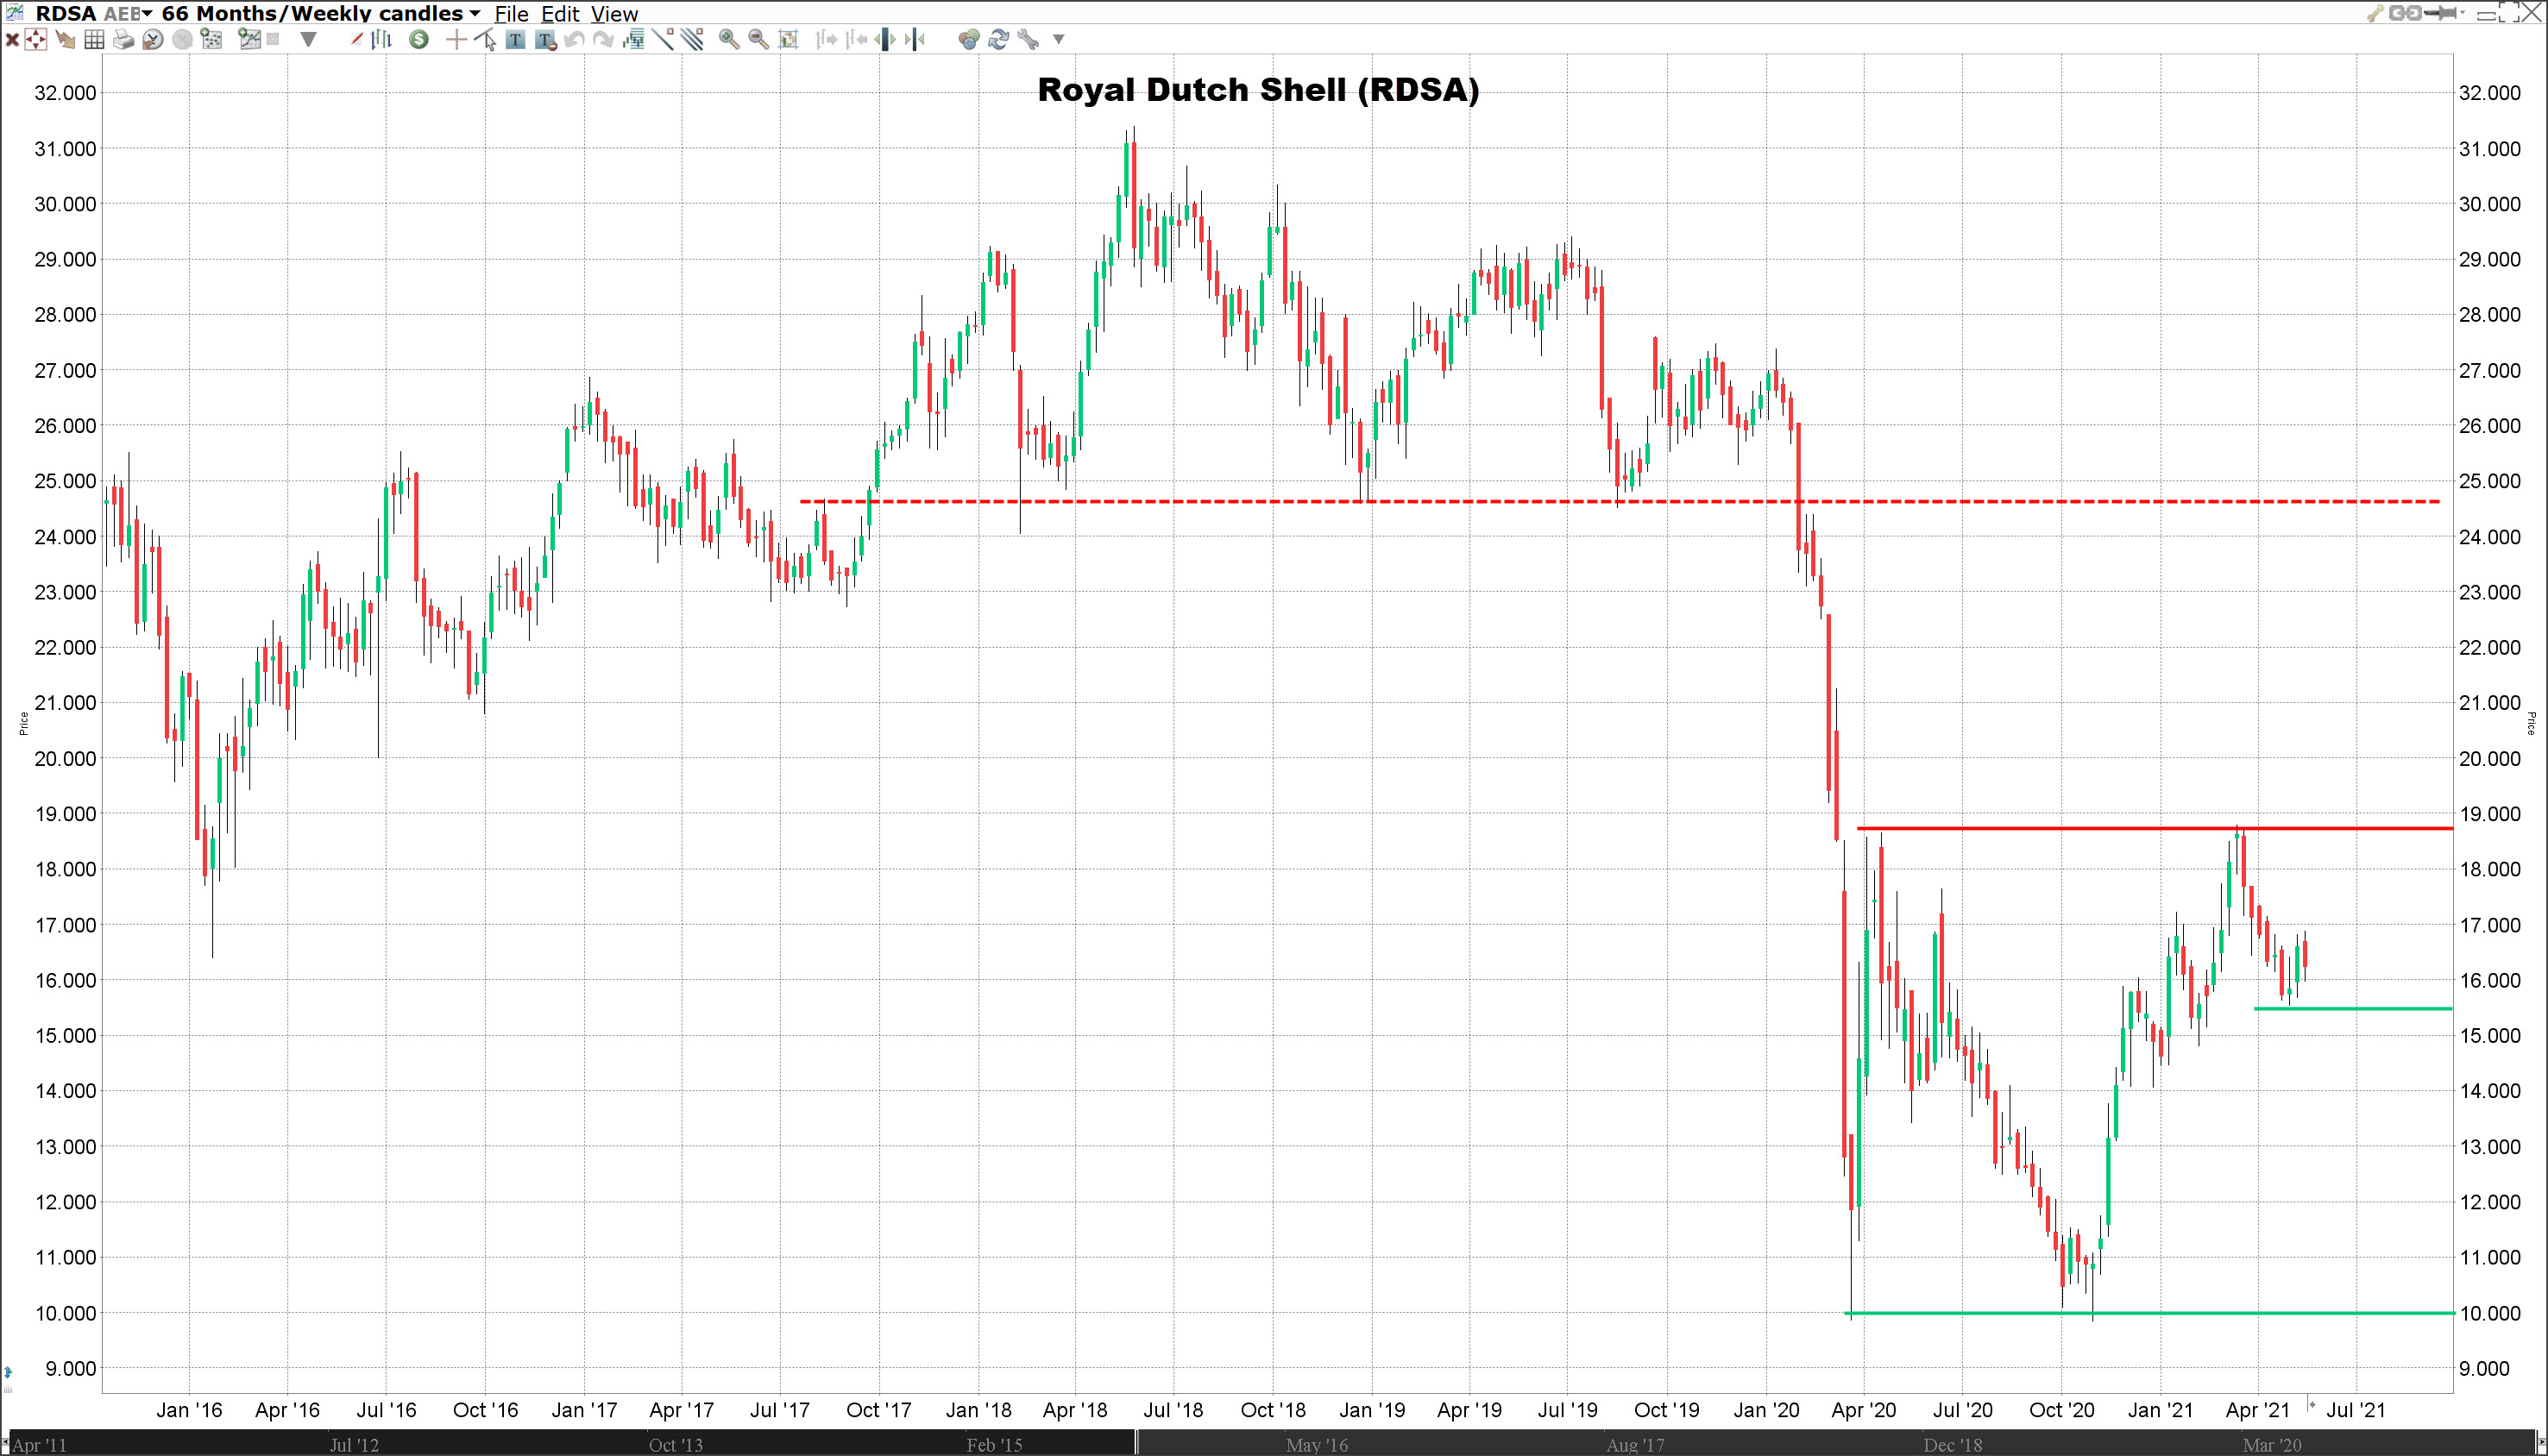Click the left vertical 'Price' axis title

(x=23, y=724)
